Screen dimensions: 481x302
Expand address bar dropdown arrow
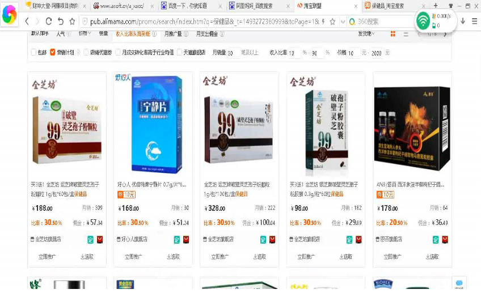pos(343,22)
